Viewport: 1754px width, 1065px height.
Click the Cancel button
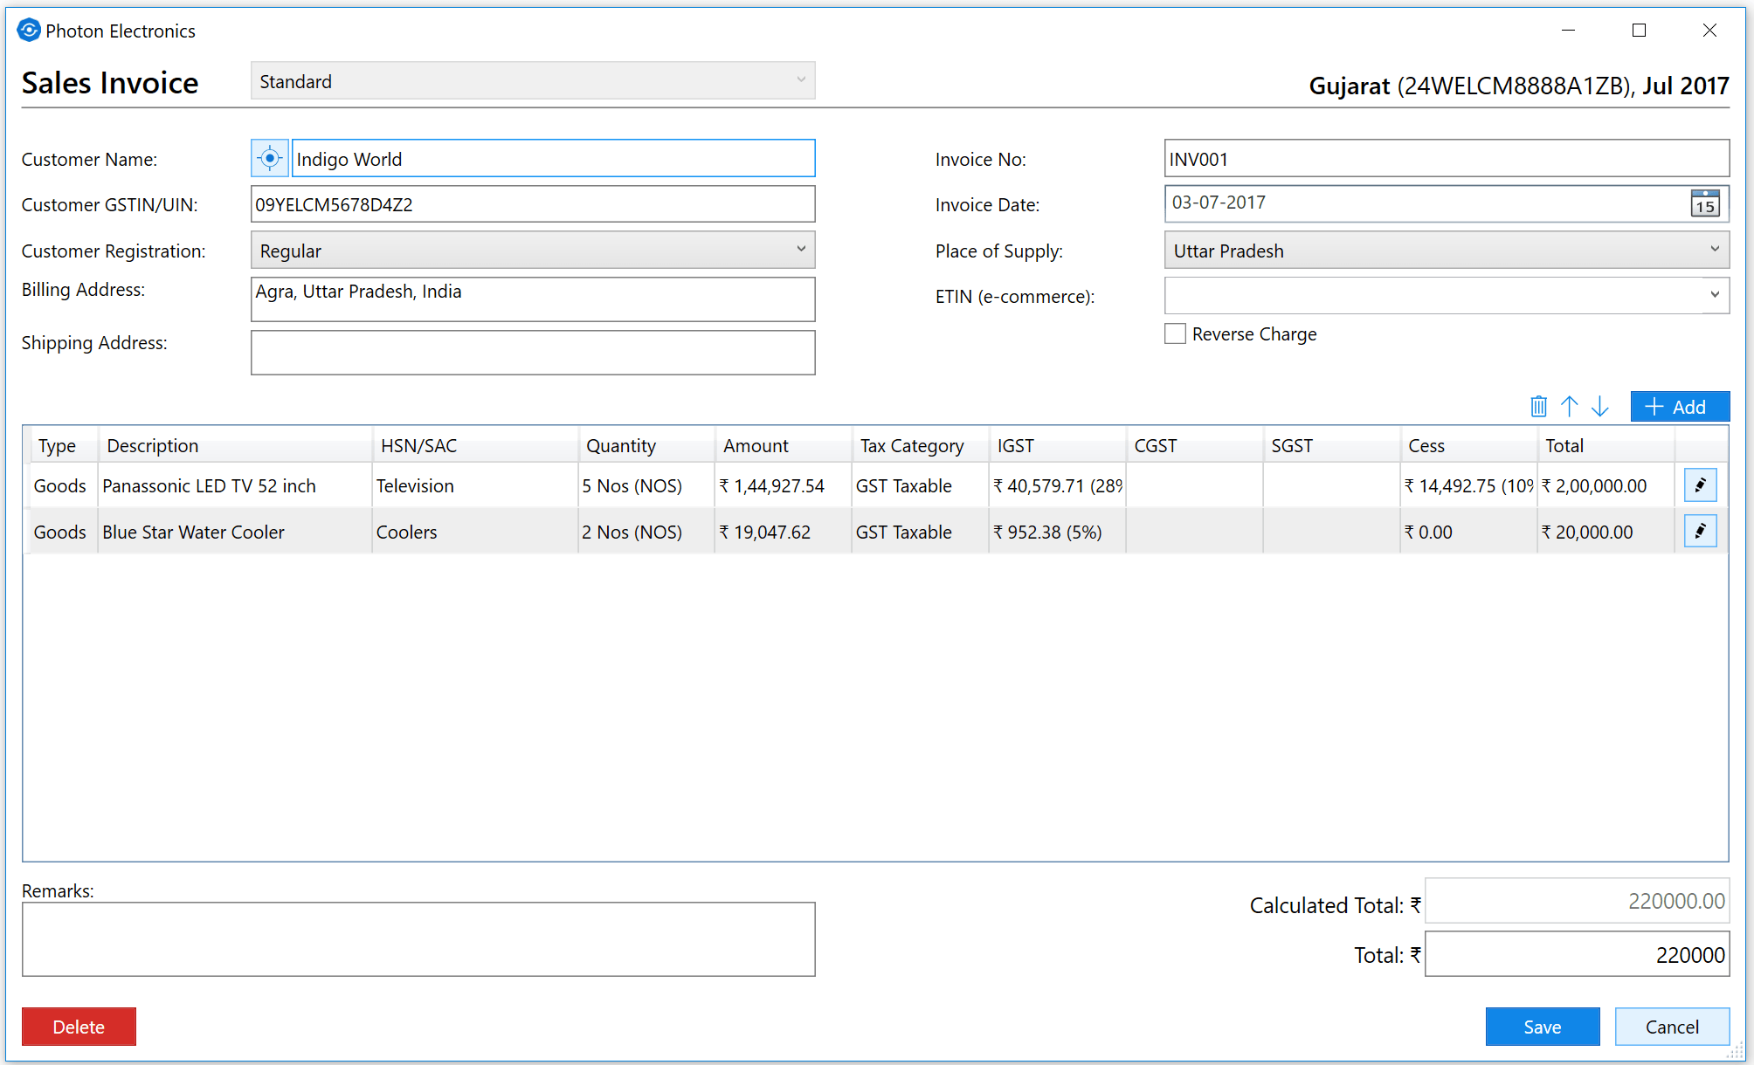point(1671,1027)
